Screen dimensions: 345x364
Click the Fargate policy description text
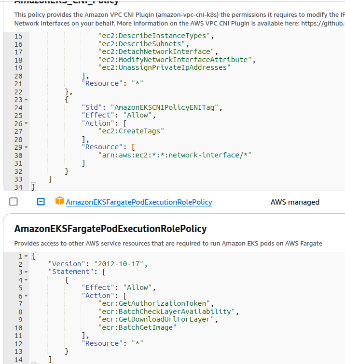[168, 243]
